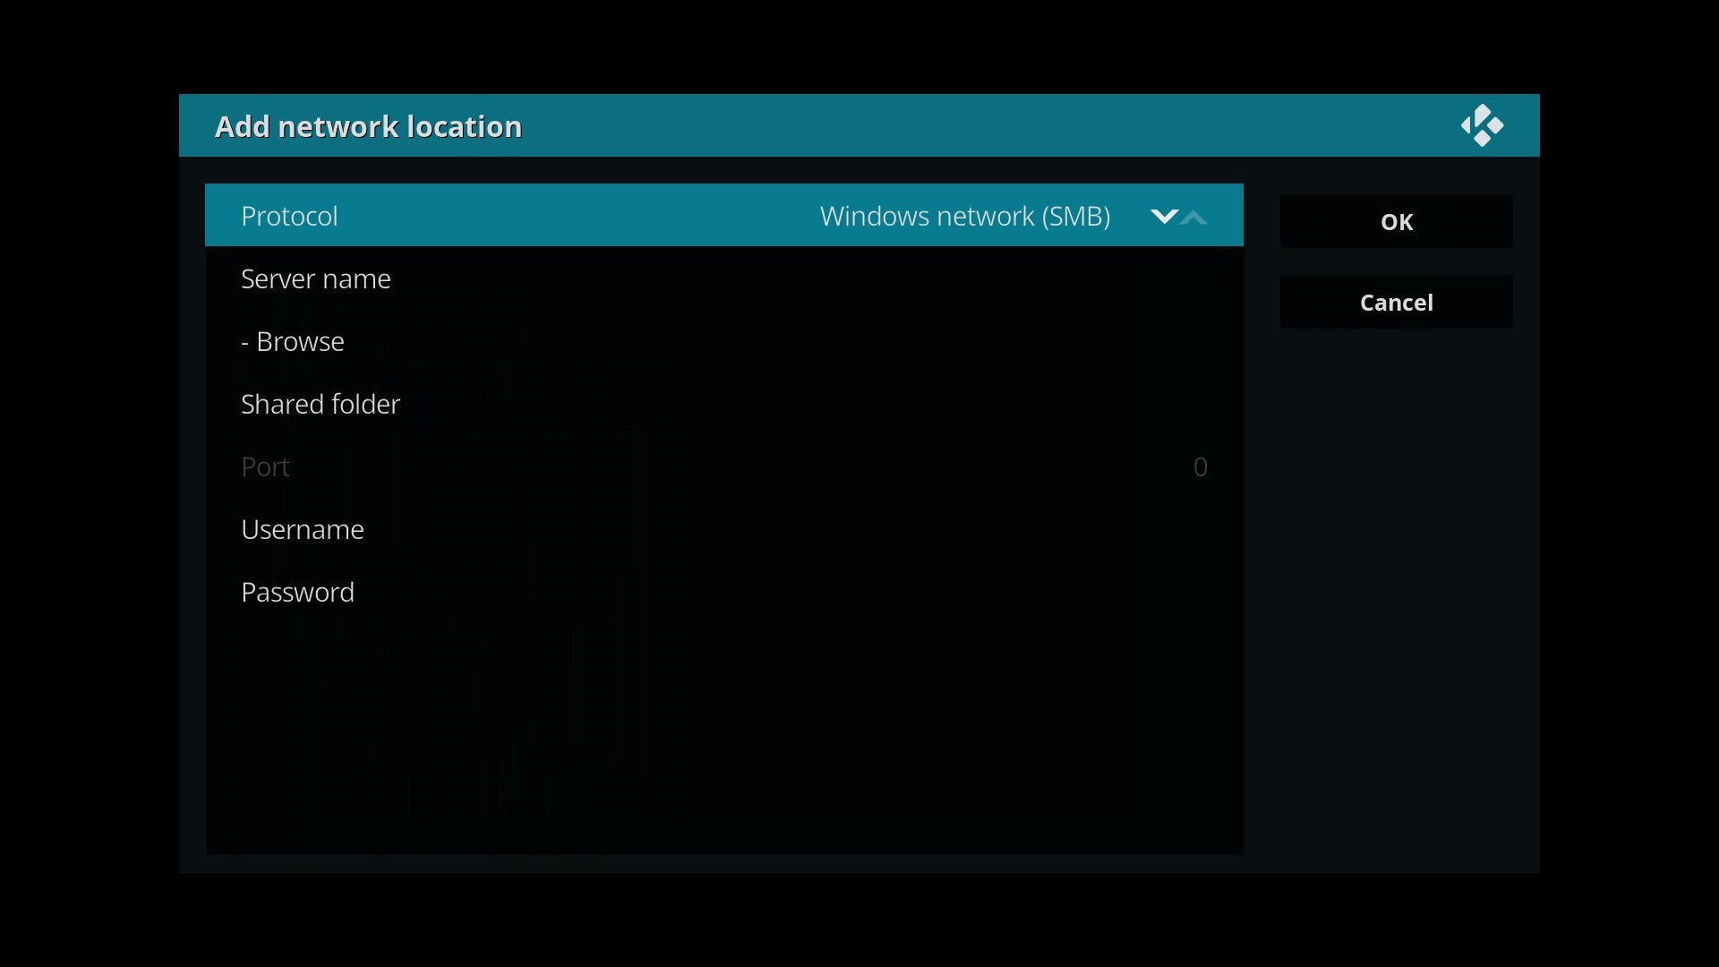The height and width of the screenshot is (967, 1719).
Task: Select next protocol with down arrow
Action: coord(1163,217)
